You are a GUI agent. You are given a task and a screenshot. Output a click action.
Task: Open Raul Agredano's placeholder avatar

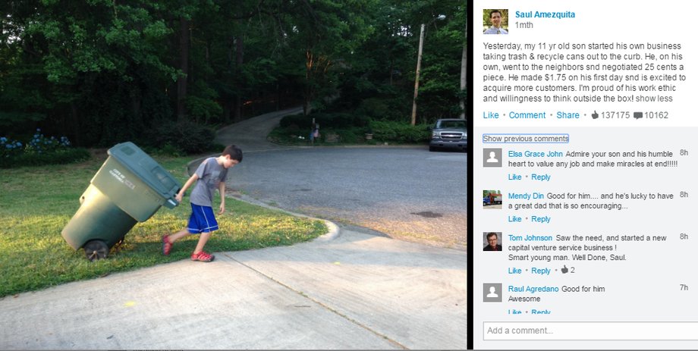pyautogui.click(x=492, y=293)
